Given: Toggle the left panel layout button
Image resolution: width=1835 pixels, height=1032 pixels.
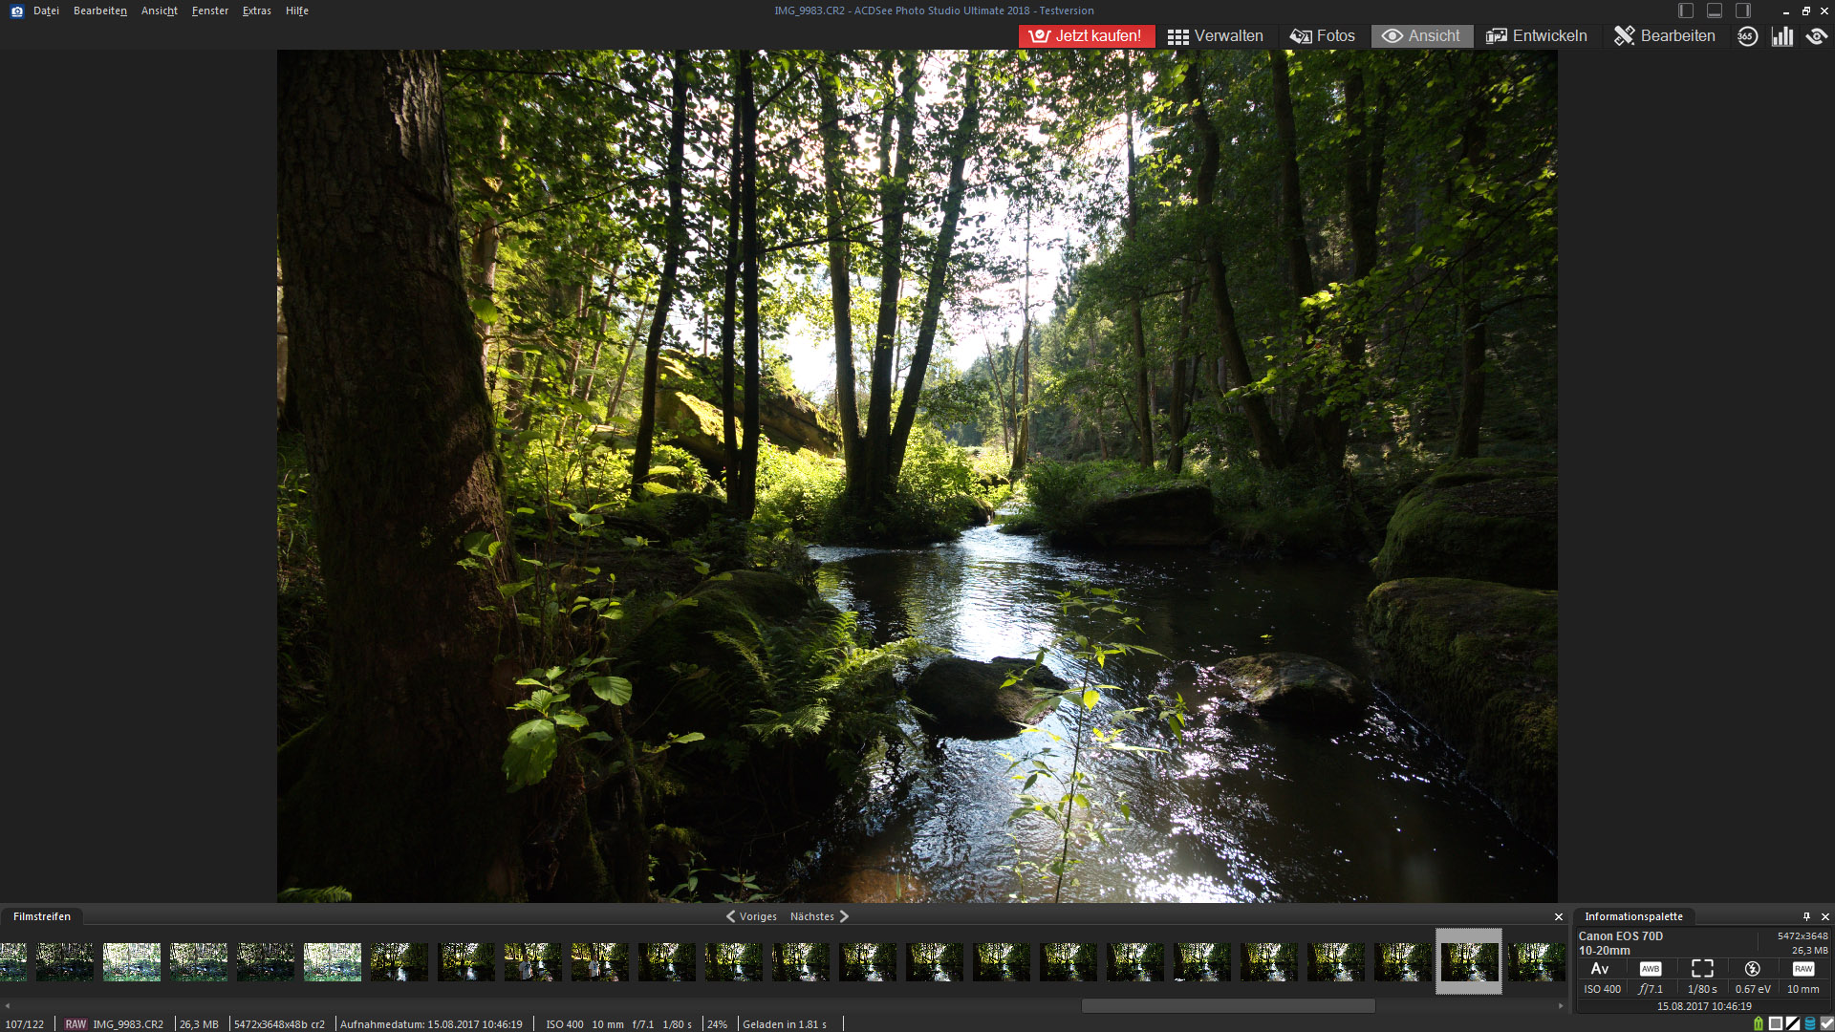Looking at the screenshot, I should [x=1686, y=11].
